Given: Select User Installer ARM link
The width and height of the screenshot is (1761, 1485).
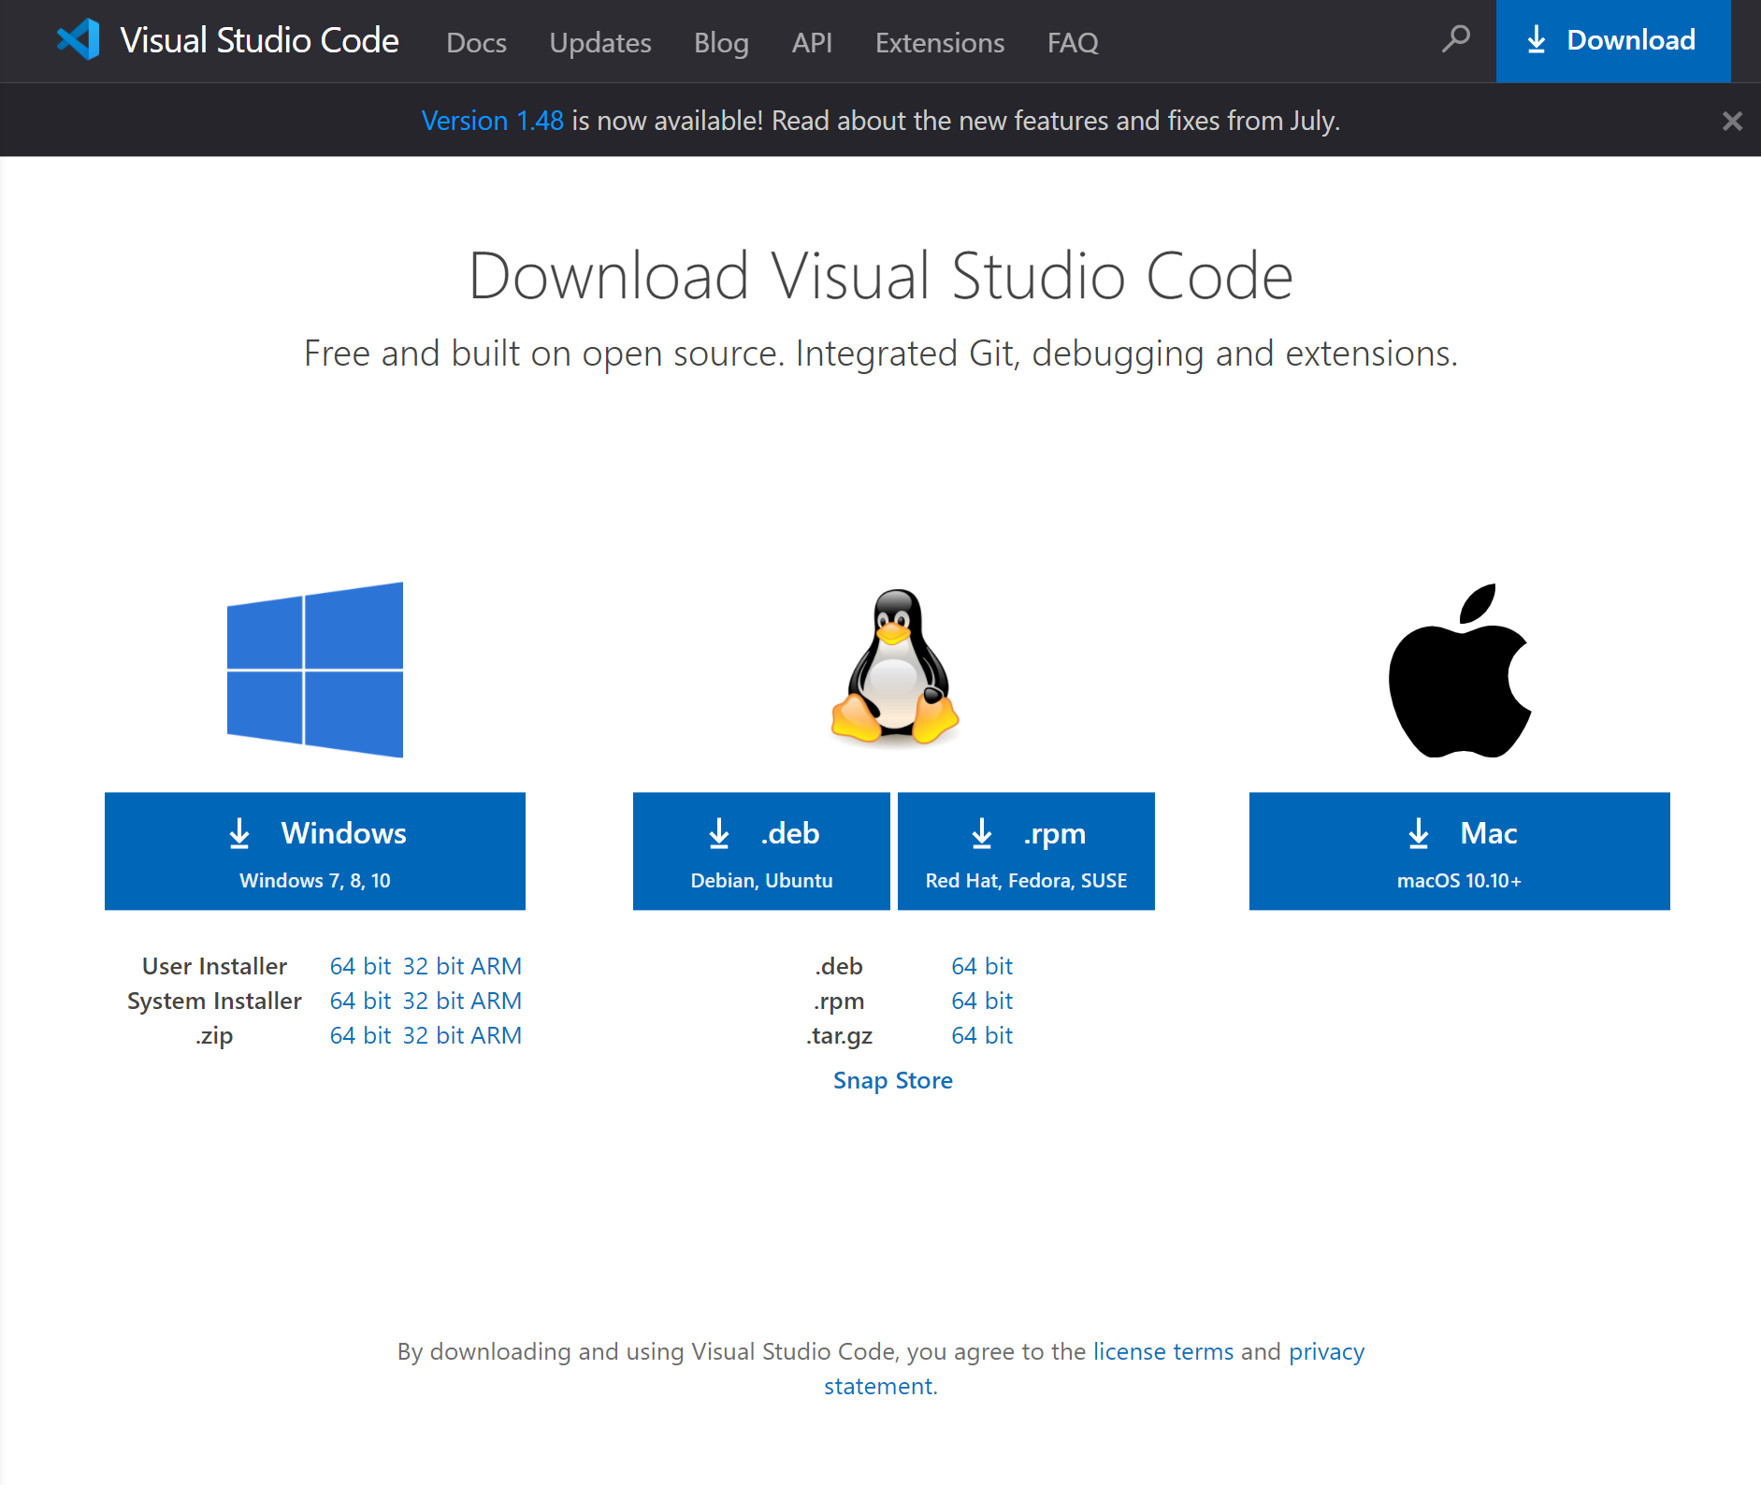Looking at the screenshot, I should click(x=496, y=966).
